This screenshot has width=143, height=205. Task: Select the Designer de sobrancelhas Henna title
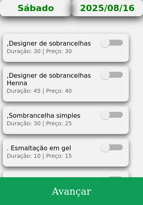(49, 79)
